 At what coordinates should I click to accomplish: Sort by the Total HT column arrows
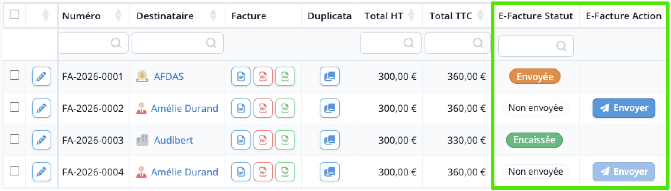411,15
